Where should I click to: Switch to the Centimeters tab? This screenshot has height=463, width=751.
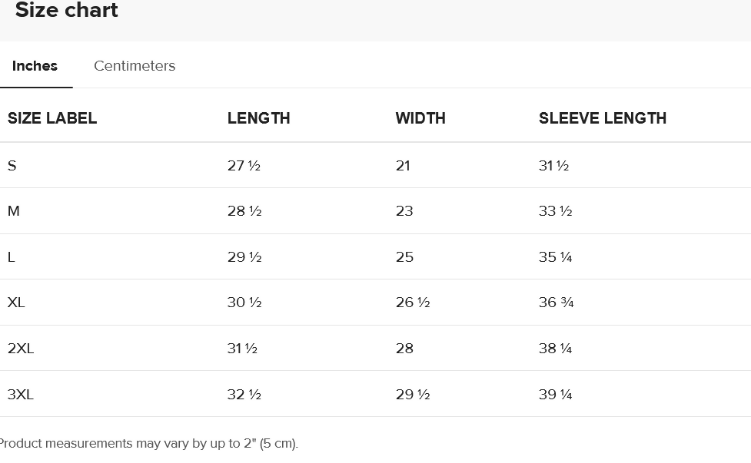pos(135,66)
